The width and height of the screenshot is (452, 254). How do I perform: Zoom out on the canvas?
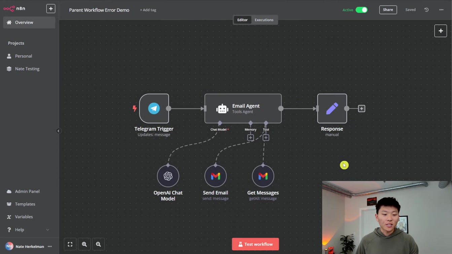99,244
